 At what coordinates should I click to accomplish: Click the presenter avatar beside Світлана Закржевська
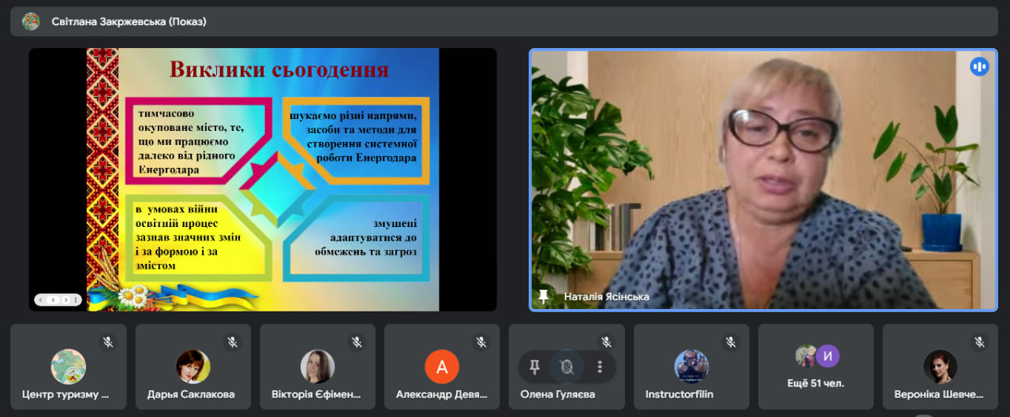pos(31,21)
